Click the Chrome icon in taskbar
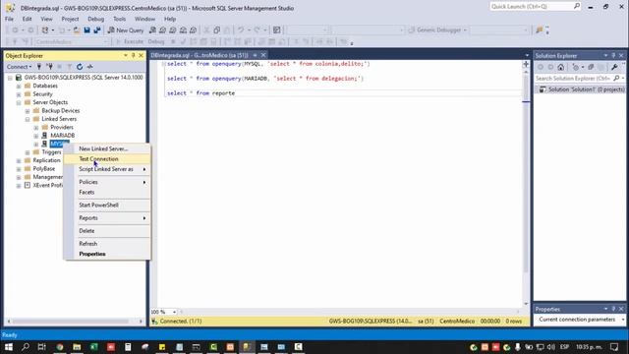 60,347
